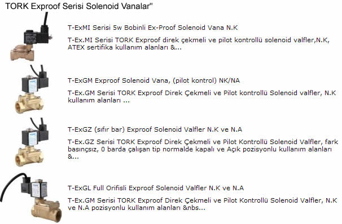Click the brass body of T-ExMI valve
The image size is (342, 224).
[x=23, y=52]
